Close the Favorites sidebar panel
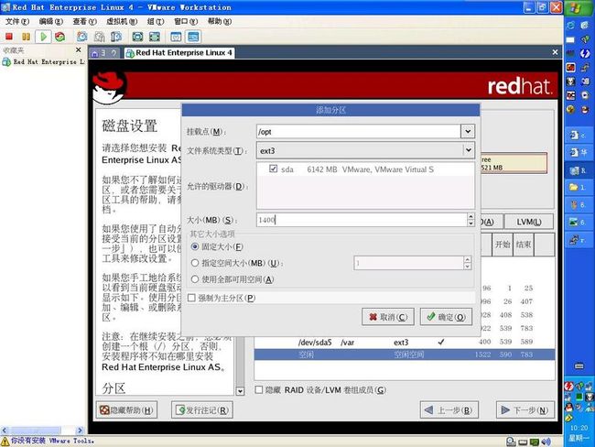 78,49
